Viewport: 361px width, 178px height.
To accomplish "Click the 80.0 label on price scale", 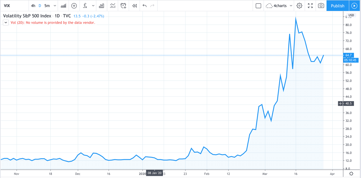I will (349, 25).
